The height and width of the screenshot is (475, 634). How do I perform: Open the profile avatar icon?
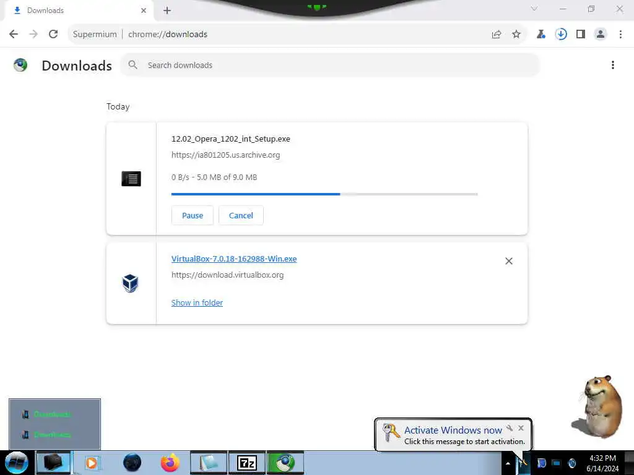point(601,35)
